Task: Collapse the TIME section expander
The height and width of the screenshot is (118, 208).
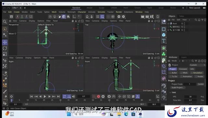Action: pos(170,93)
